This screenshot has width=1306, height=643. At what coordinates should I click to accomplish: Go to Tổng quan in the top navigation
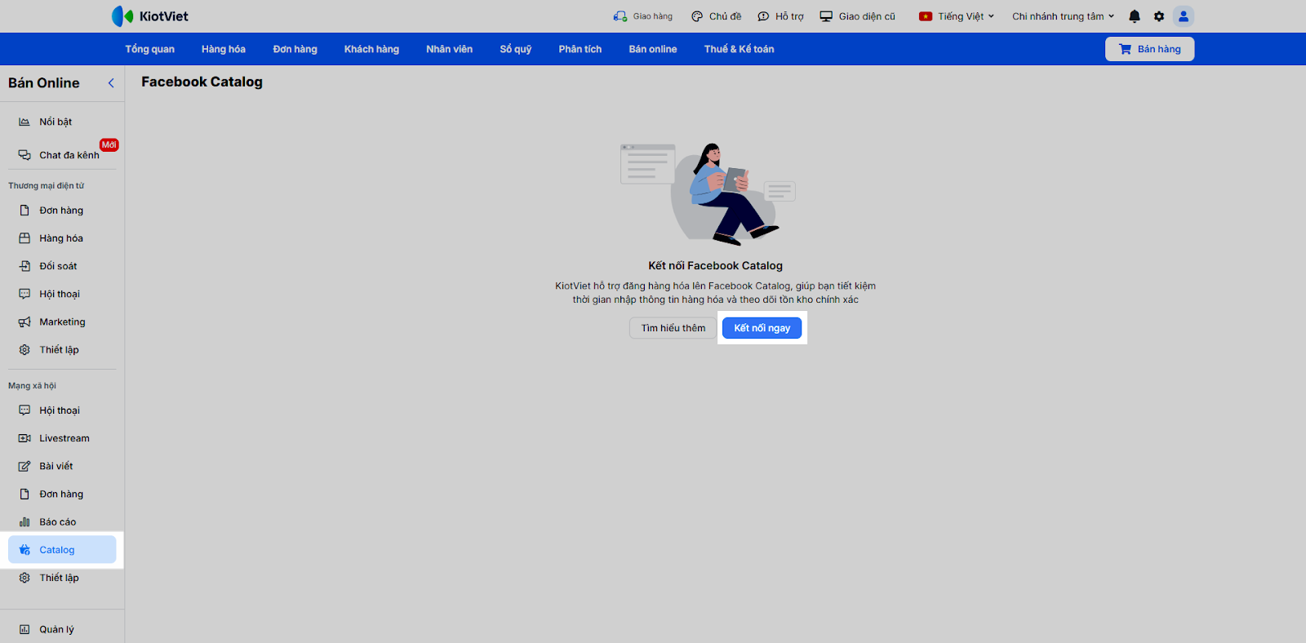pyautogui.click(x=150, y=49)
